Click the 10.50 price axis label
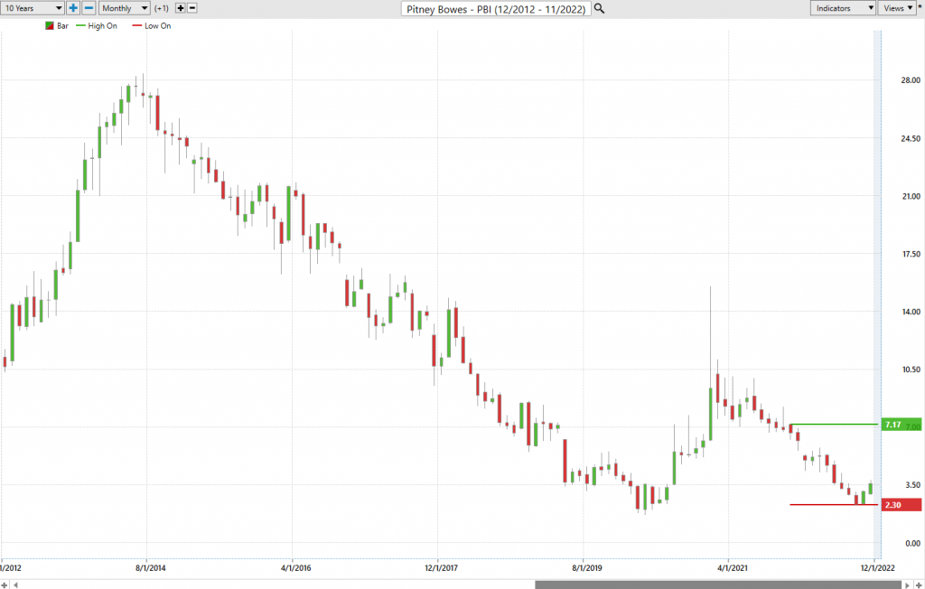This screenshot has width=925, height=589. pyautogui.click(x=911, y=369)
